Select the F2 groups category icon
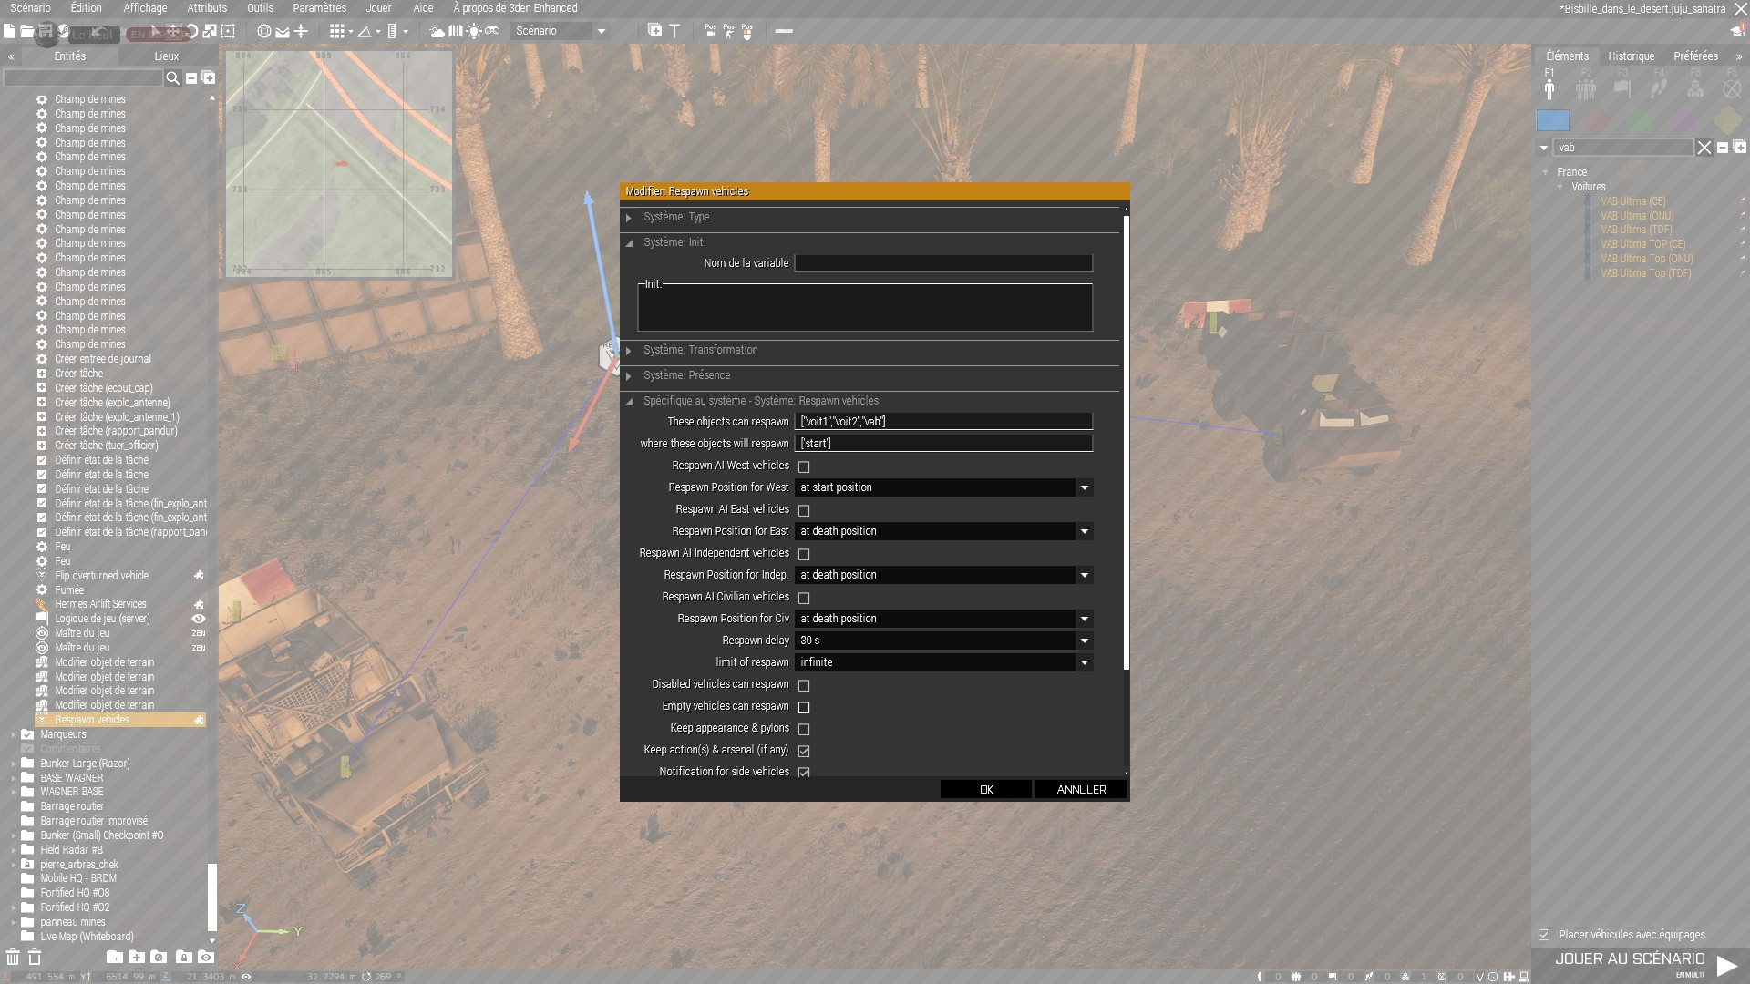Viewport: 1750px width, 984px height. pos(1586,88)
